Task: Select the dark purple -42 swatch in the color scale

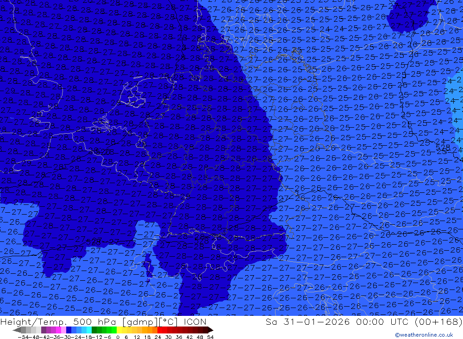Action: click(x=44, y=330)
